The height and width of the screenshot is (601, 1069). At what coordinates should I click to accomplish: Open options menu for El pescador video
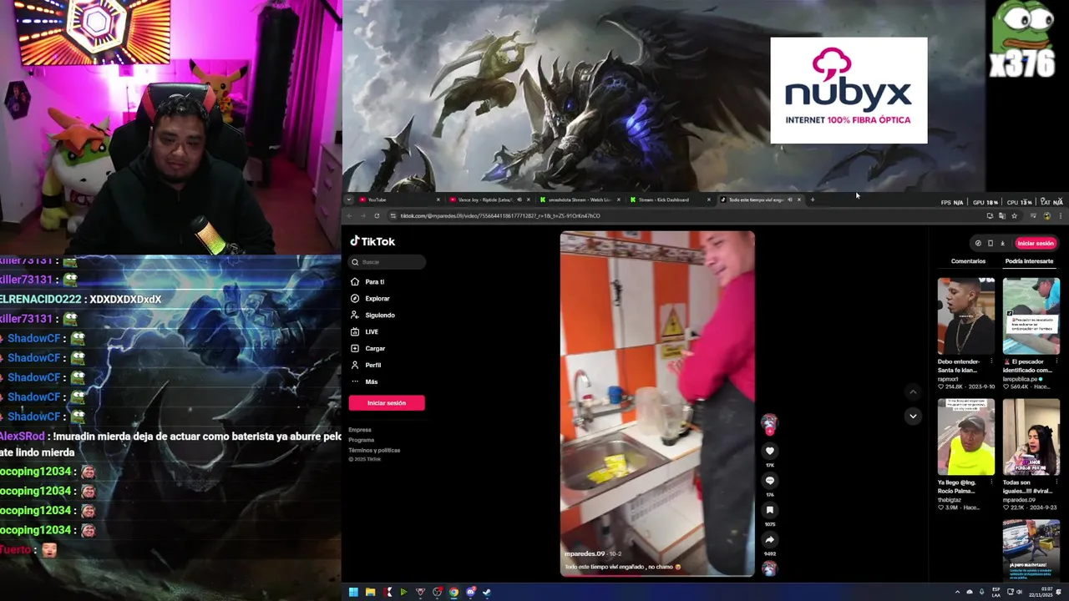(x=1056, y=362)
